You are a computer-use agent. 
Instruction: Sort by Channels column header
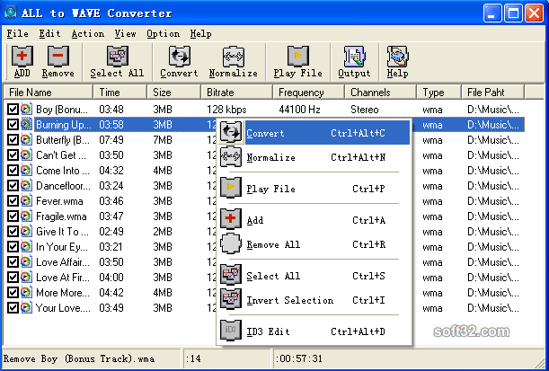380,92
